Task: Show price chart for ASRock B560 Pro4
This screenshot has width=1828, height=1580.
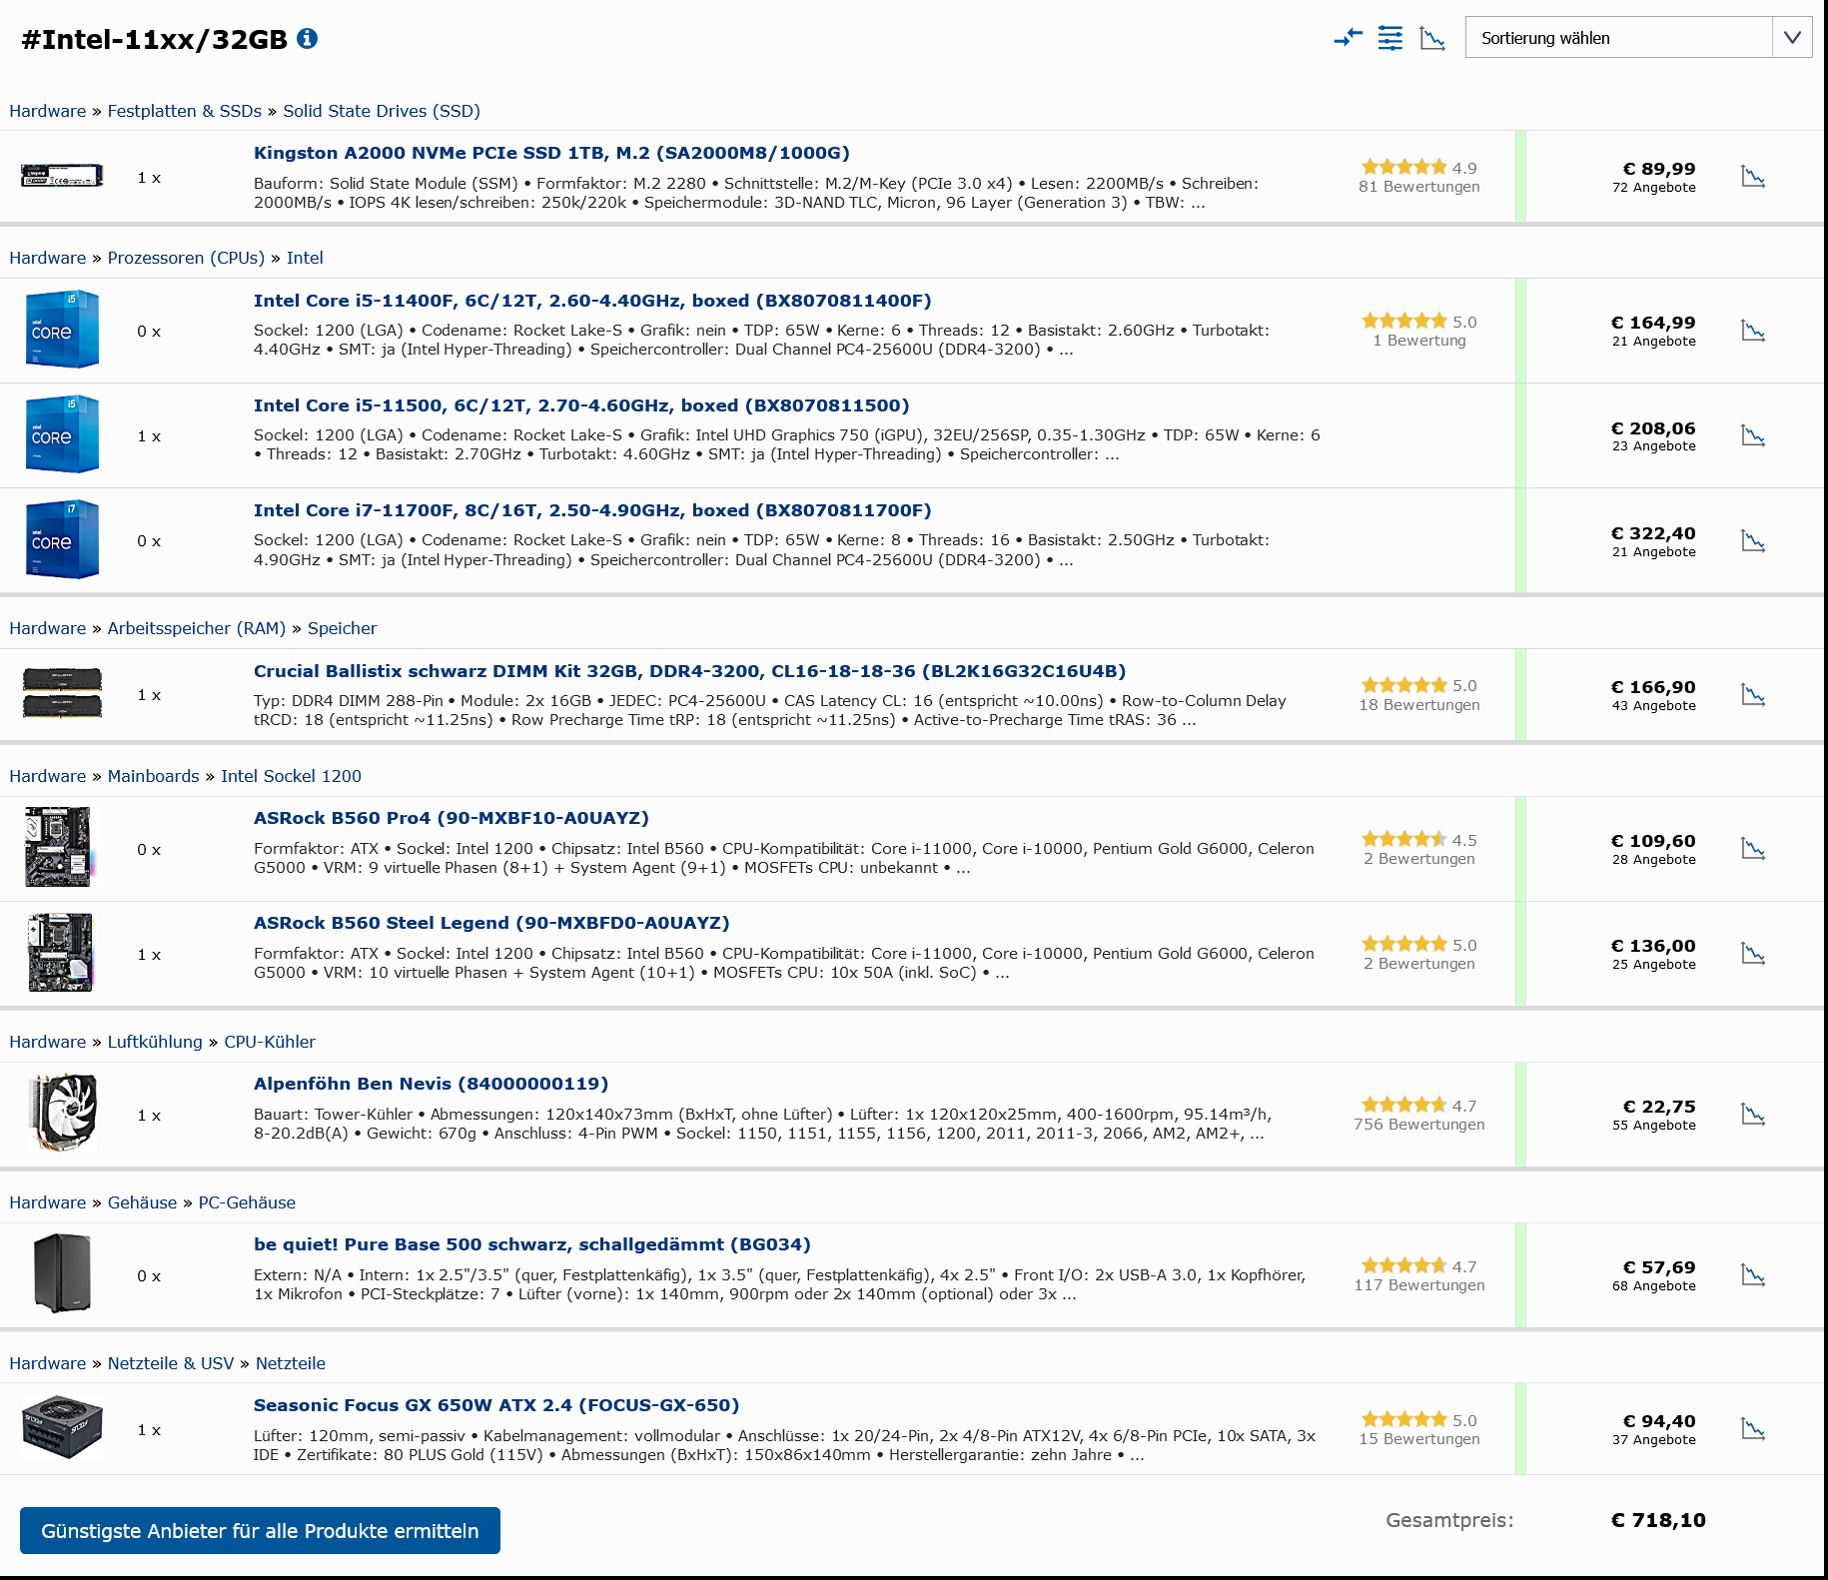Action: [1753, 848]
